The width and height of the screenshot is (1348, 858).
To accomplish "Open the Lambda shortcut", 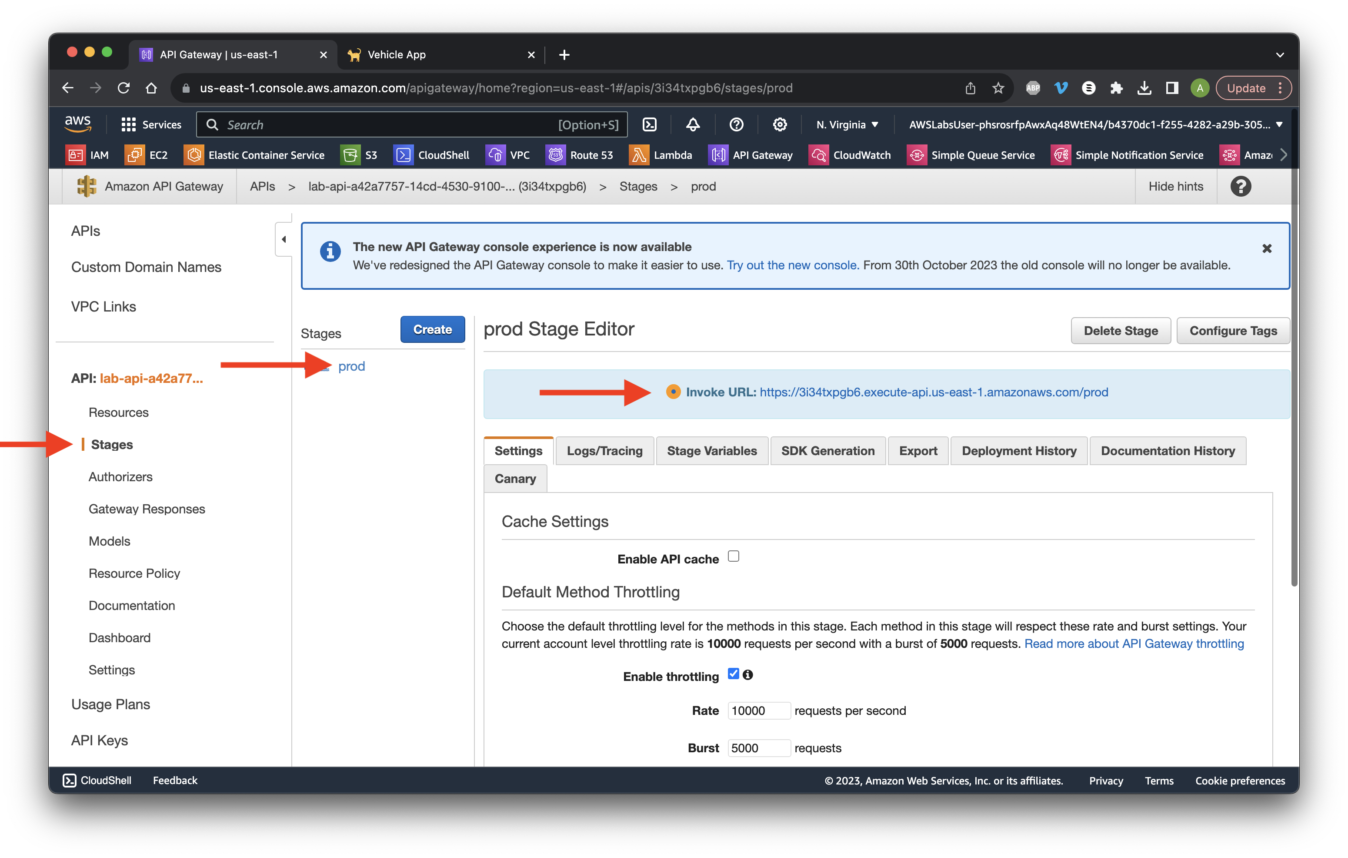I will click(x=661, y=155).
